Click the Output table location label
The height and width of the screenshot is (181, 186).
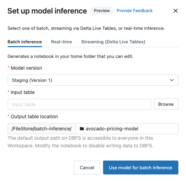tap(34, 117)
